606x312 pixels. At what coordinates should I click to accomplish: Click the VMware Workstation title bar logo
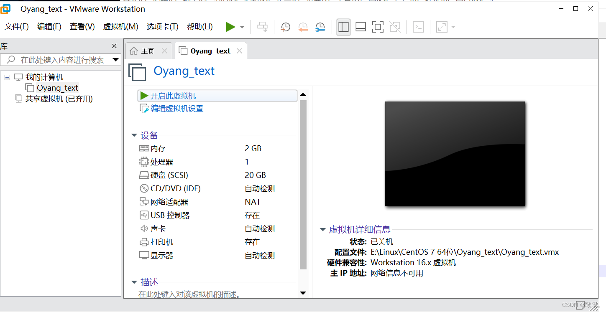click(5, 9)
